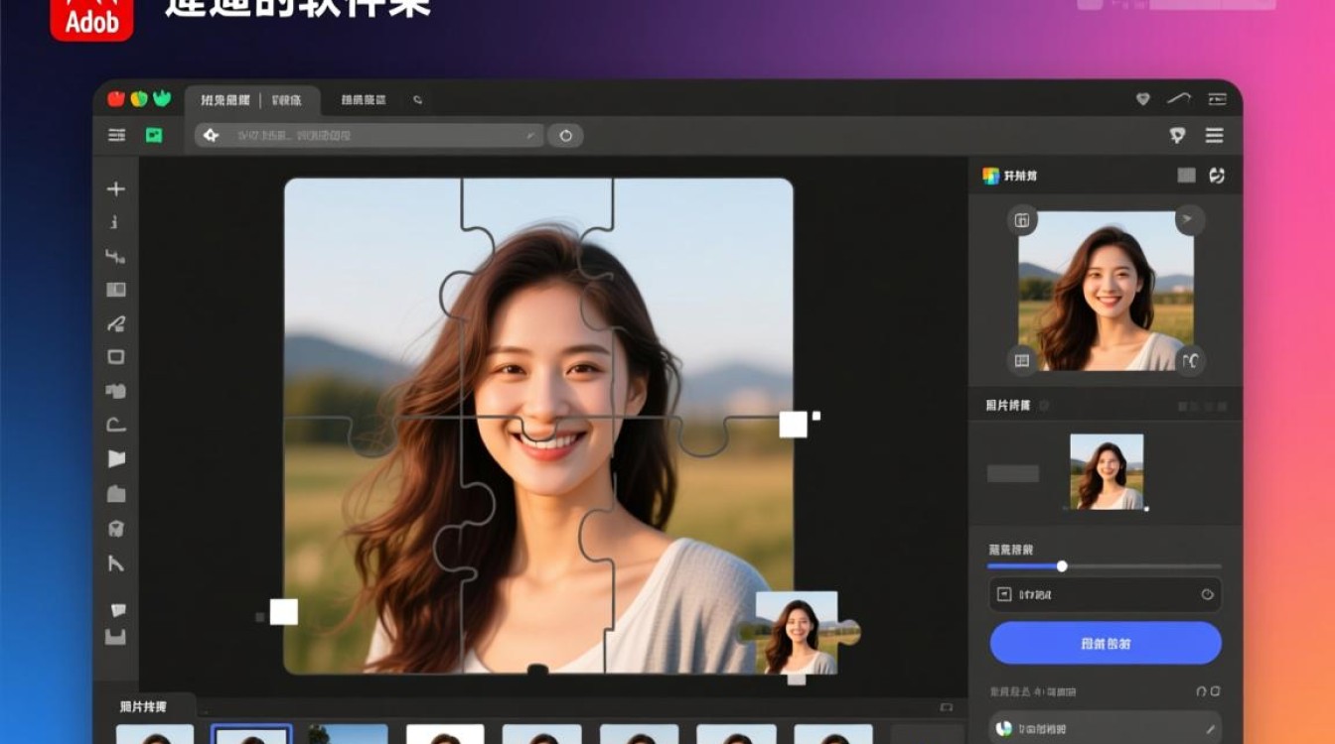
Task: Click the white square handle at canvas lower-left
Action: tap(284, 612)
